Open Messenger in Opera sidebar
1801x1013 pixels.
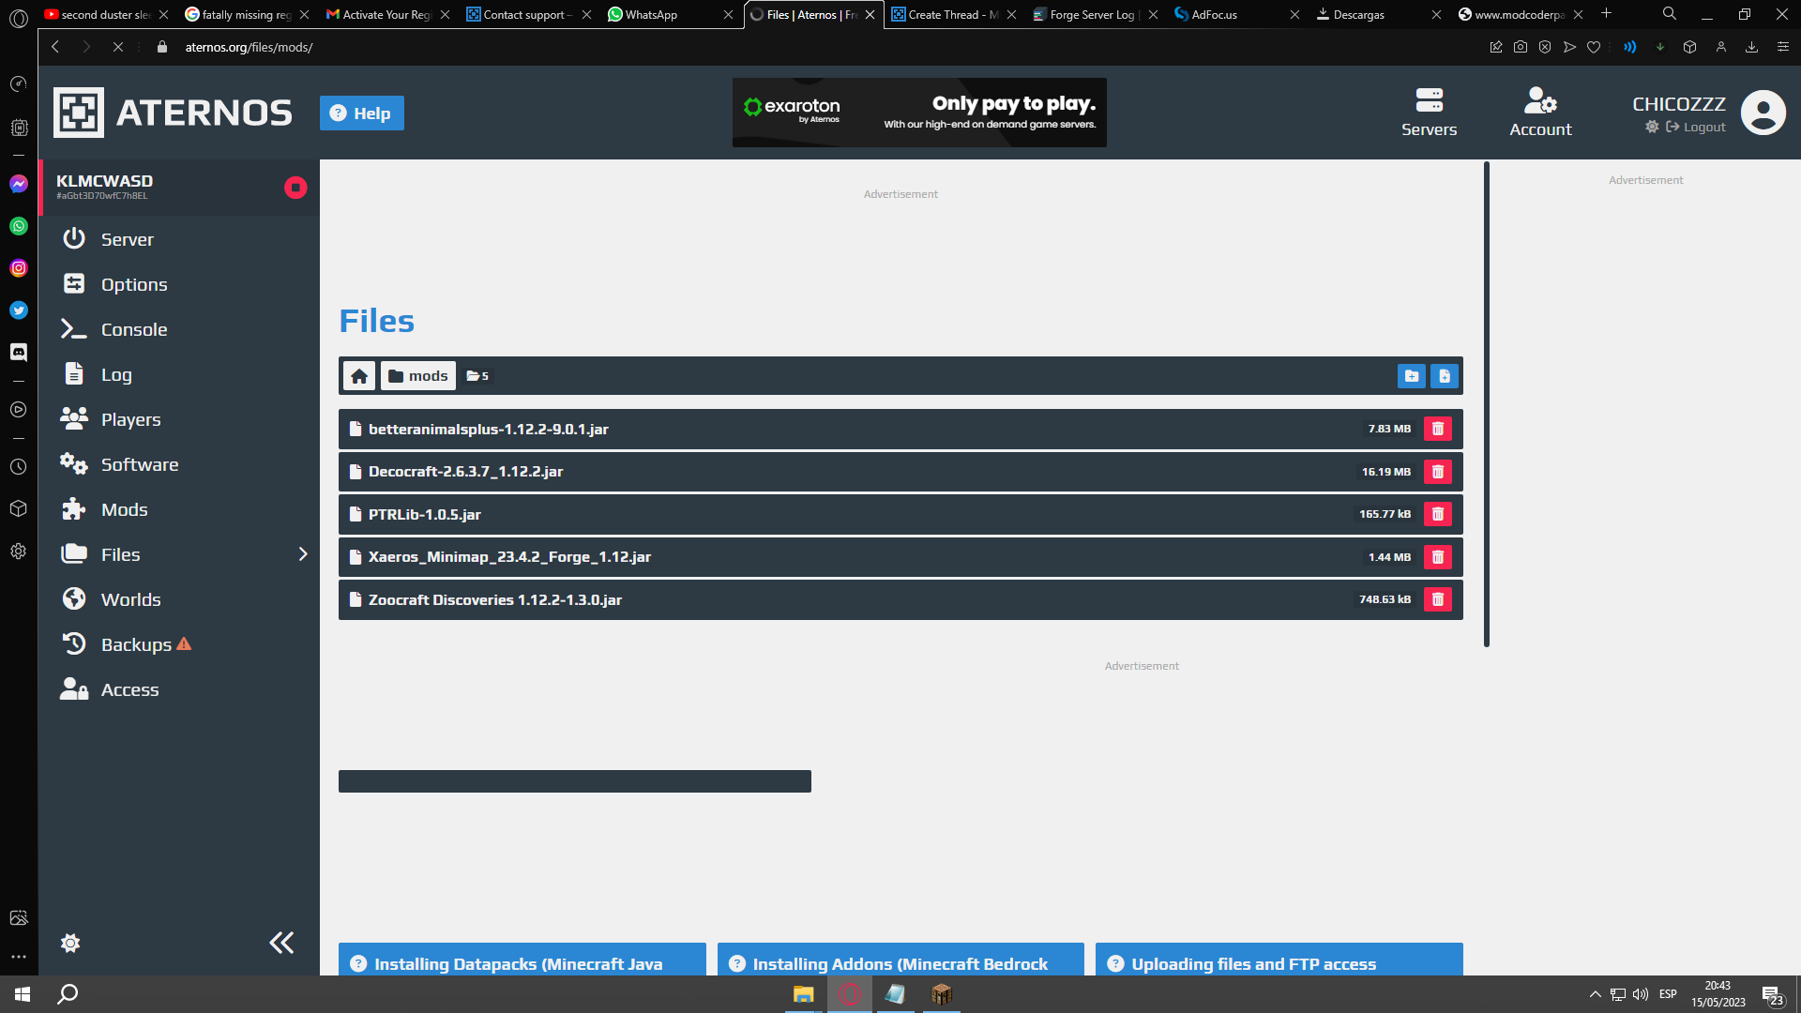19,184
